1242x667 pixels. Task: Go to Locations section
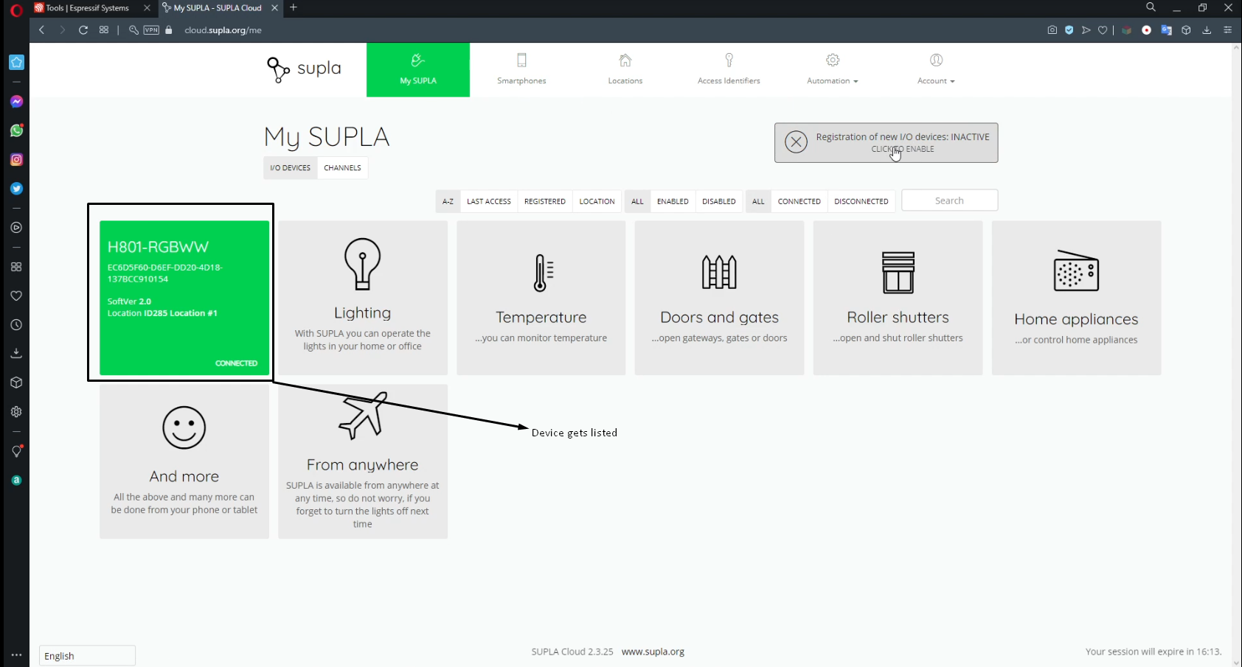pyautogui.click(x=625, y=70)
